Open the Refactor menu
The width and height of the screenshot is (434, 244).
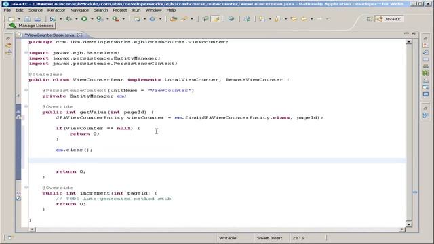pyautogui.click(x=56, y=10)
